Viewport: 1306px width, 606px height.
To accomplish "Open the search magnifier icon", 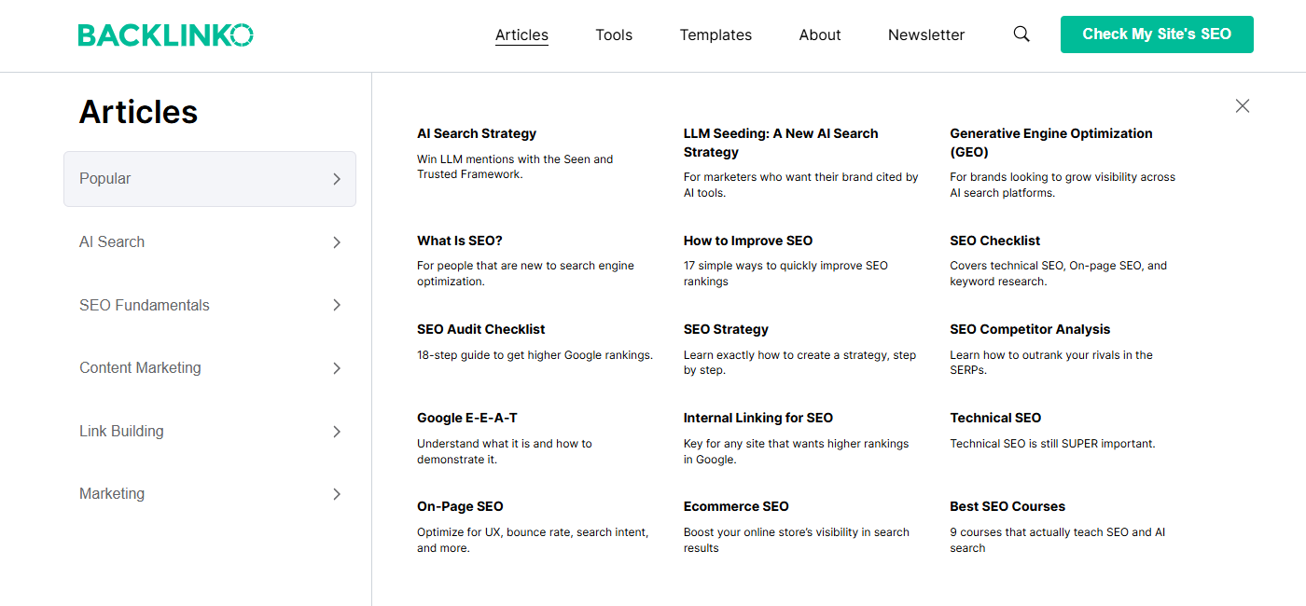I will coord(1021,34).
